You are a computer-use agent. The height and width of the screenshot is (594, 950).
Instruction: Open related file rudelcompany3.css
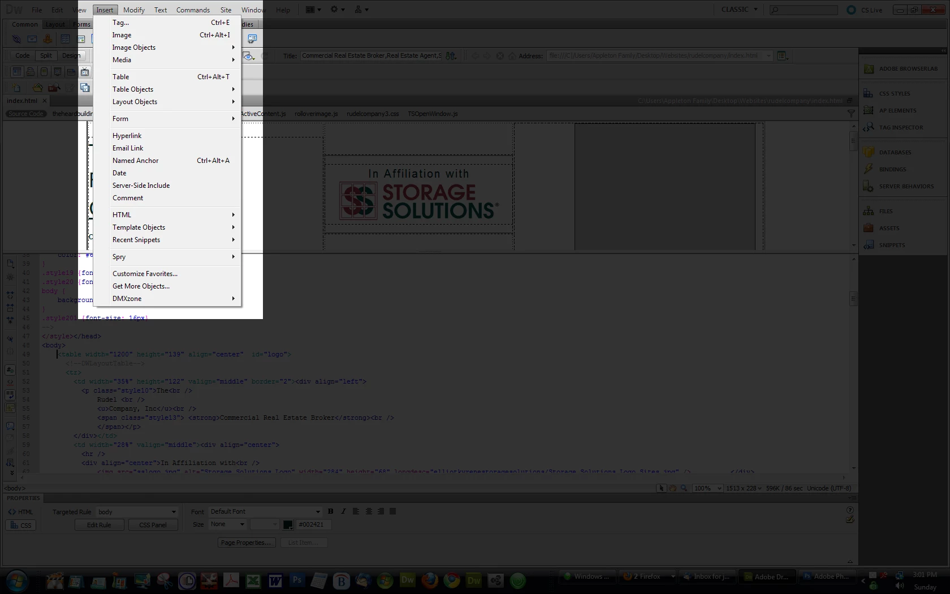[373, 114]
